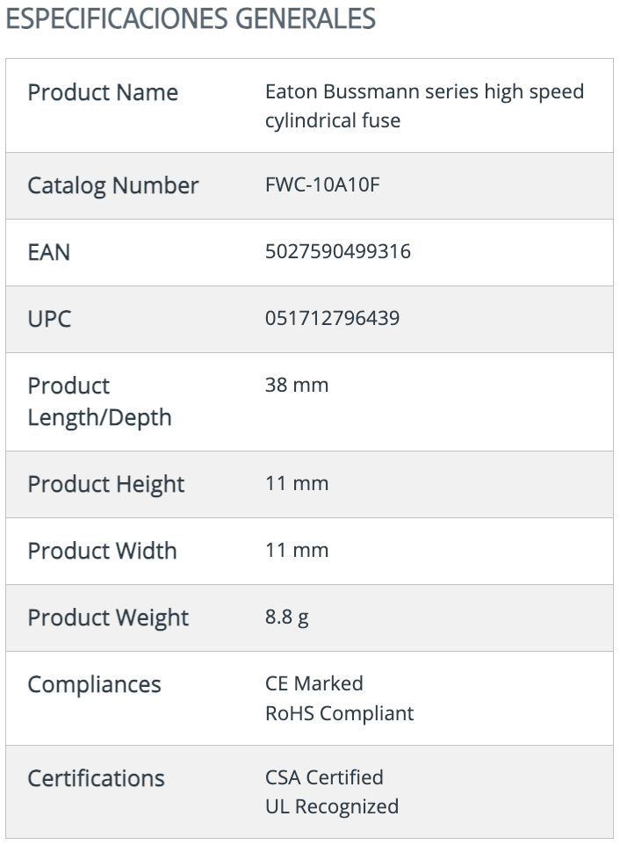Select the Catalog Number label

[113, 186]
